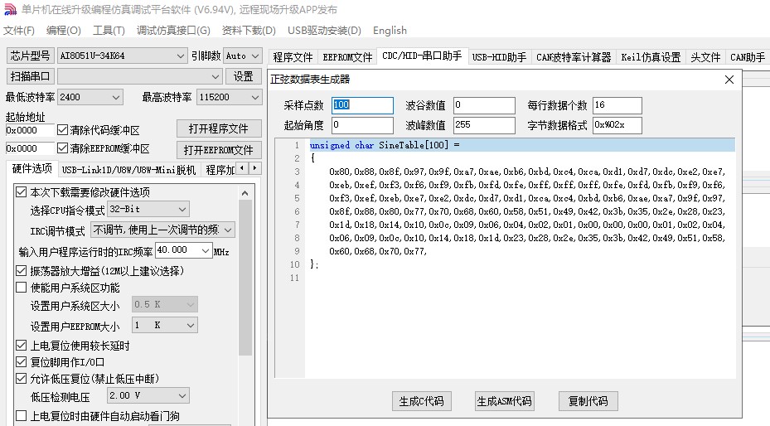
Task: Click 打开程序文件 button
Action: click(x=219, y=128)
